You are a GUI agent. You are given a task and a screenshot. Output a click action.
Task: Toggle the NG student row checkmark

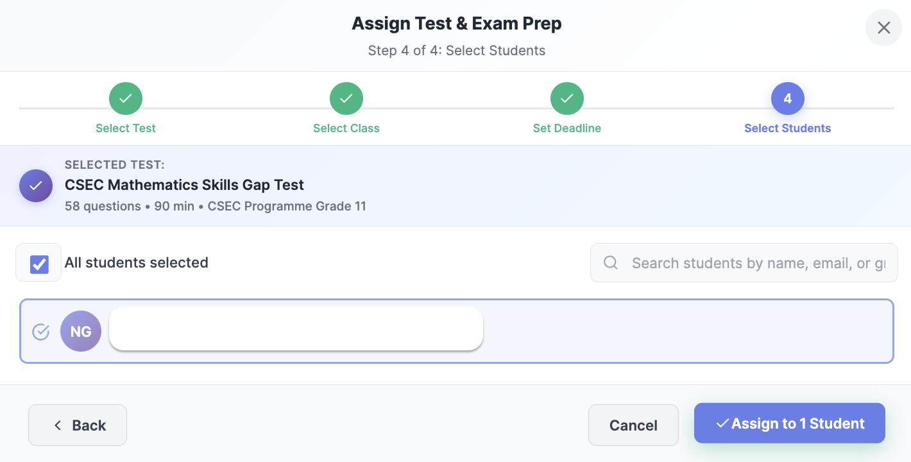[41, 332]
